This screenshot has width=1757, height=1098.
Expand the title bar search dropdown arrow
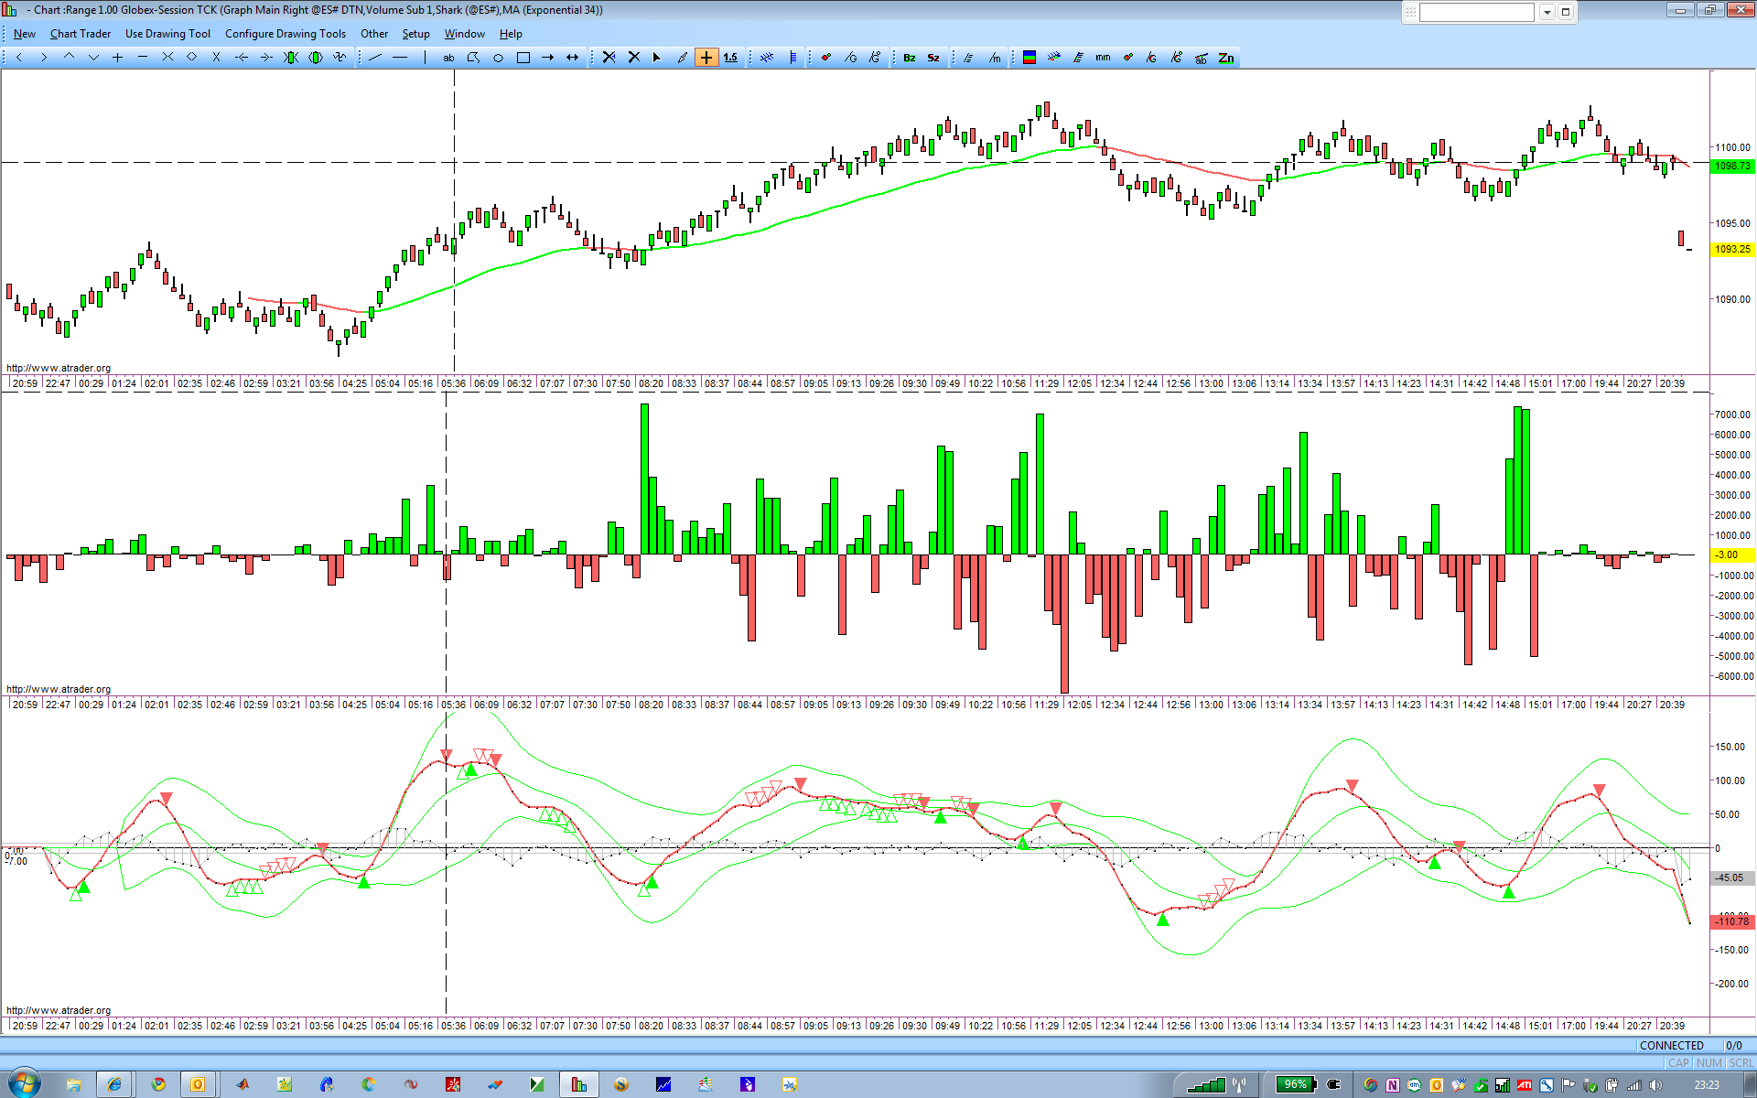coord(1547,12)
